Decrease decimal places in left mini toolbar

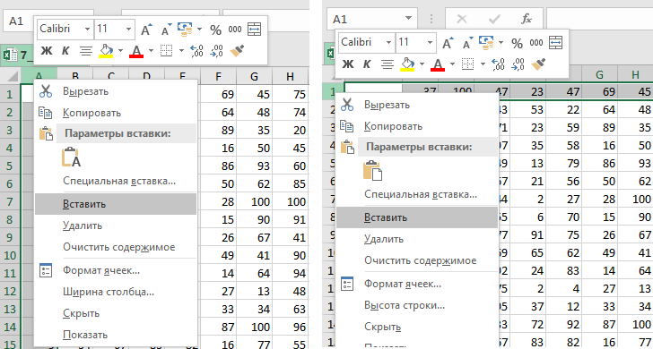(216, 51)
